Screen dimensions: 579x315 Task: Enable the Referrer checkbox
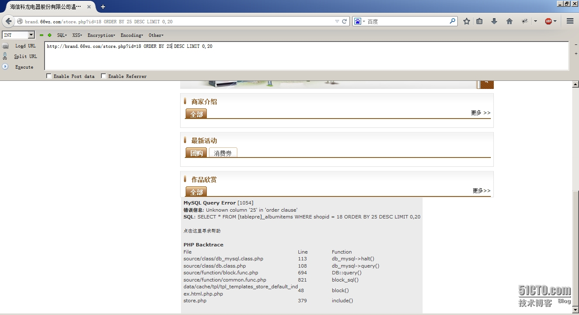[103, 76]
